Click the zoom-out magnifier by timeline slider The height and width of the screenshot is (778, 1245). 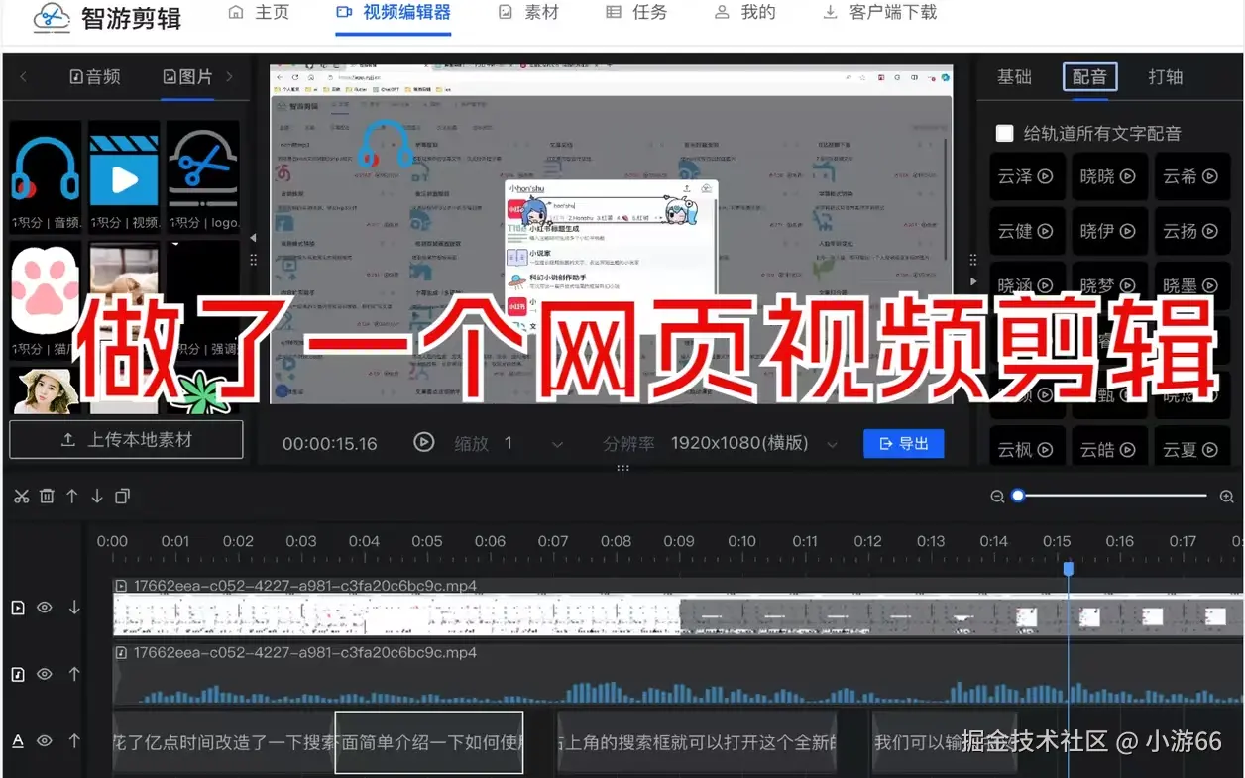tap(997, 497)
